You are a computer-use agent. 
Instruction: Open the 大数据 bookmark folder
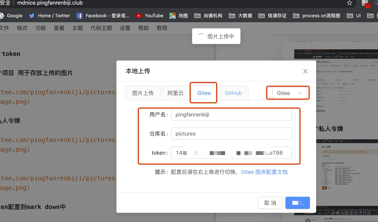240,16
